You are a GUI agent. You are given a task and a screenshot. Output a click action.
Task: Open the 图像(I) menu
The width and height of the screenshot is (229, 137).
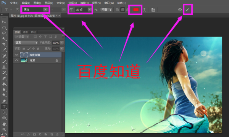click(37, 3)
